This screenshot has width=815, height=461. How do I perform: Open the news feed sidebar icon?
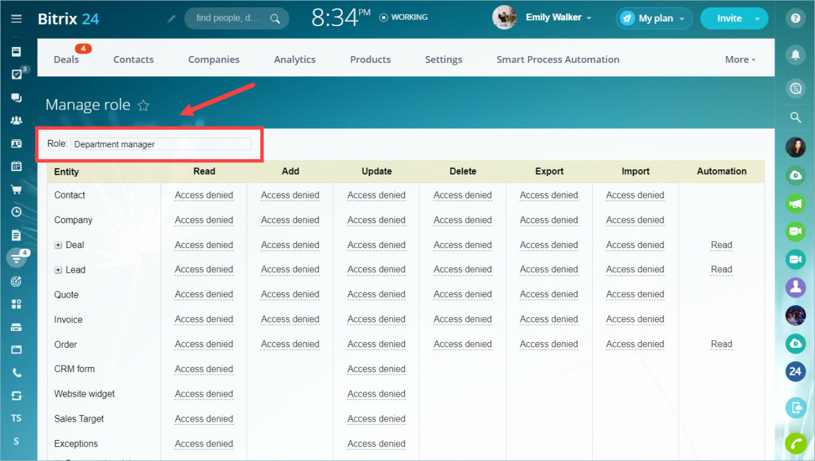[17, 52]
